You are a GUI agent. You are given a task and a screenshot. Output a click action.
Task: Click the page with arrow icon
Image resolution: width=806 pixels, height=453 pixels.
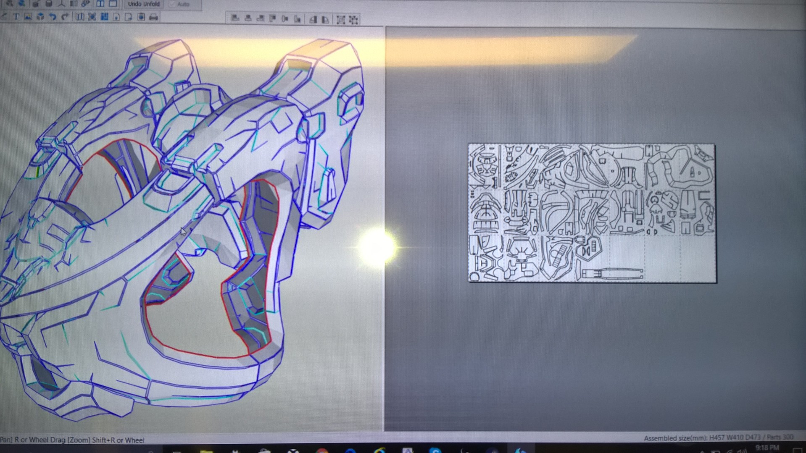pos(129,17)
